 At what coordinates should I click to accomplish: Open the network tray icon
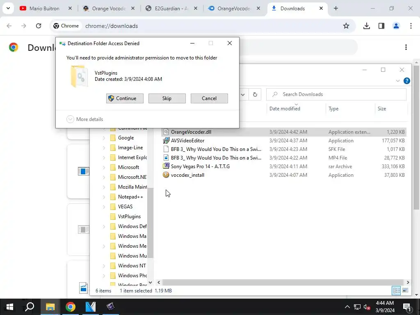coord(357,307)
